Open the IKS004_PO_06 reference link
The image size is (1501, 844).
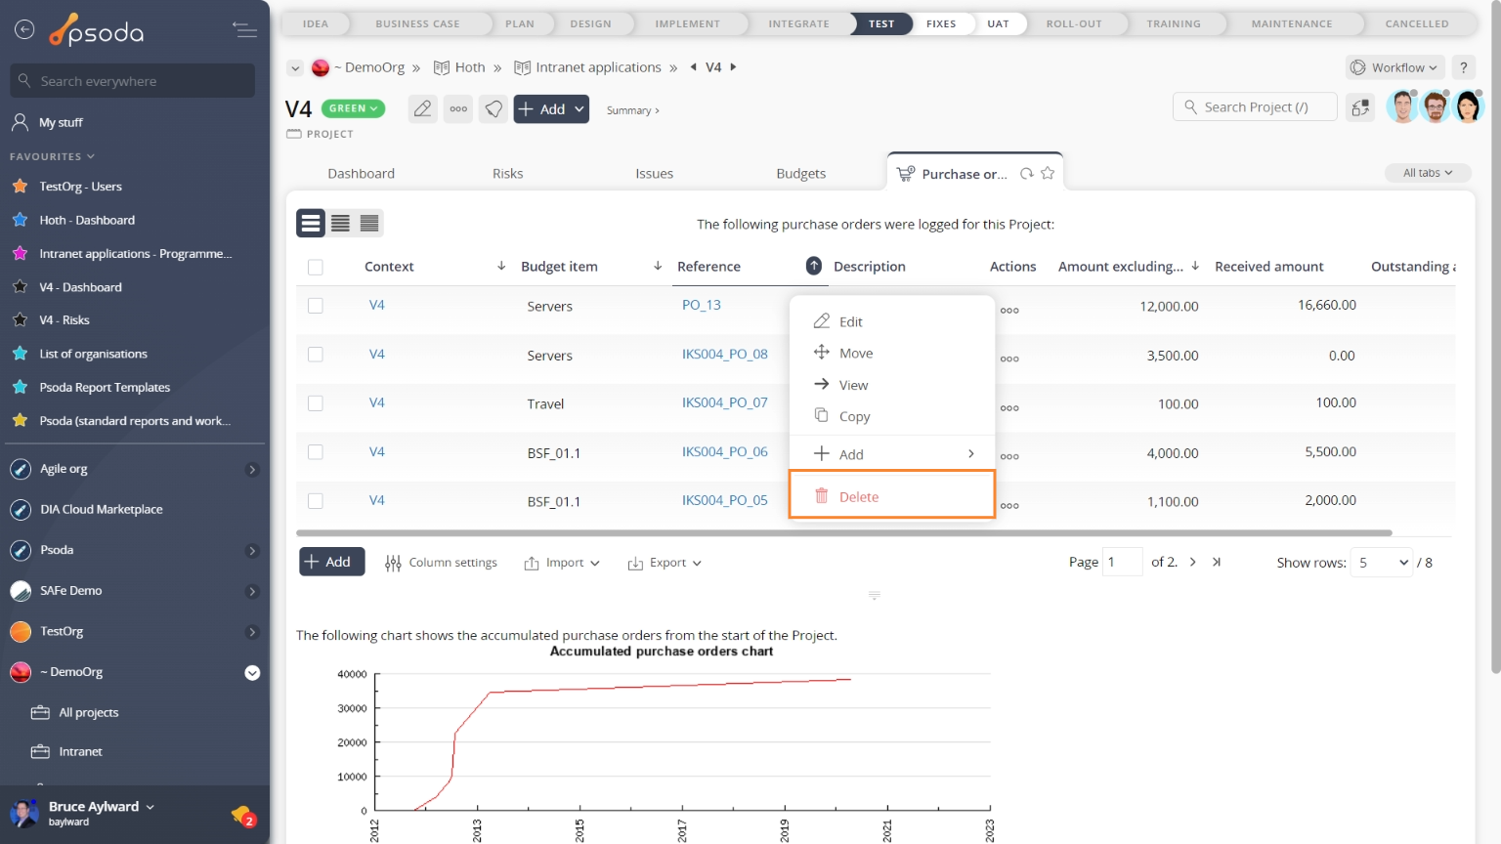[x=725, y=451]
